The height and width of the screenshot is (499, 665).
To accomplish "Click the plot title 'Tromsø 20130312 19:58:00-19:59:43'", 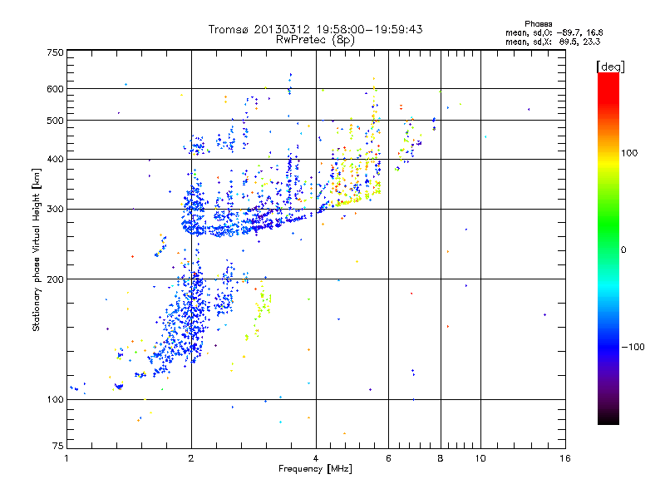I will coord(315,29).
